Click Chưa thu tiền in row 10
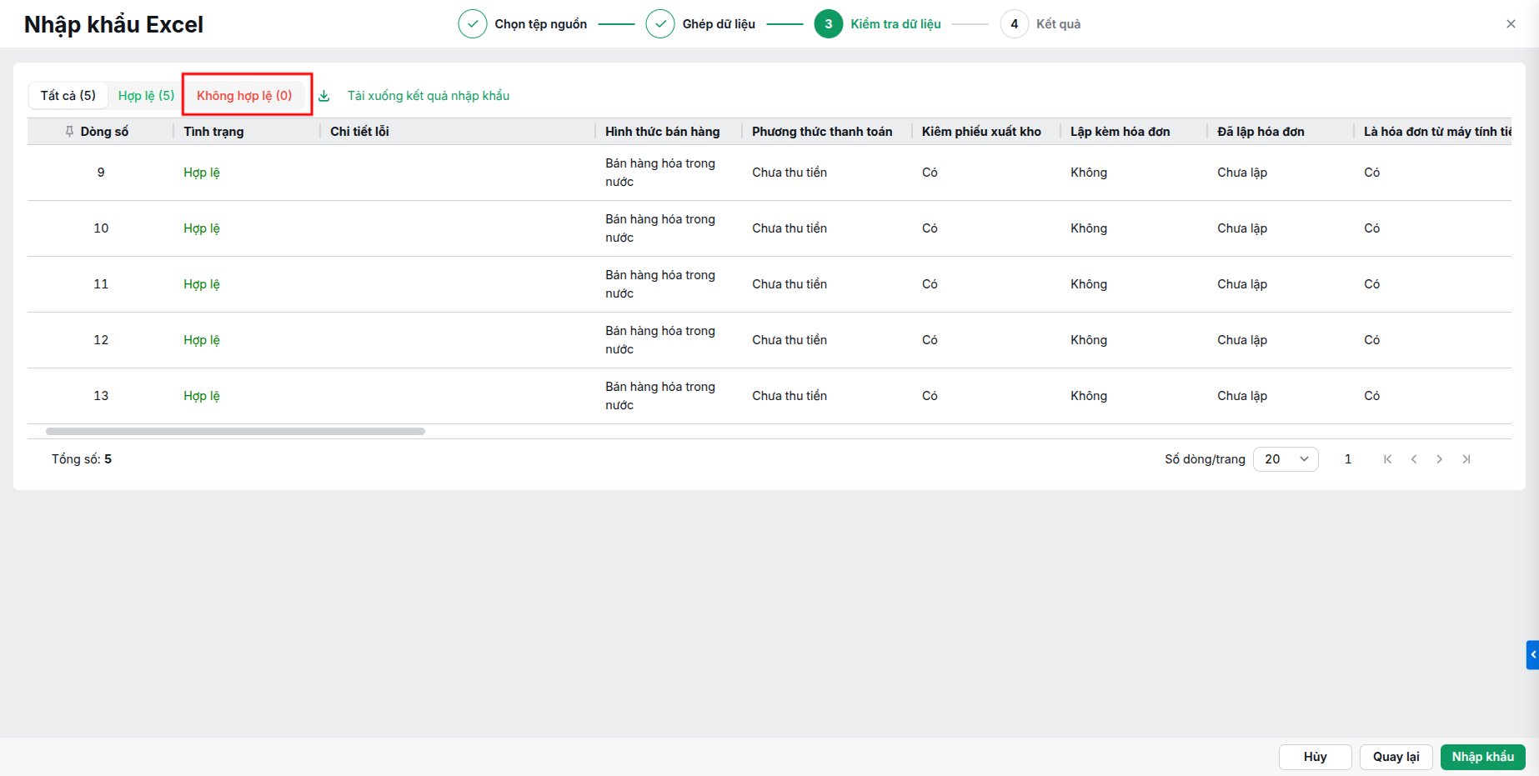 pos(790,228)
